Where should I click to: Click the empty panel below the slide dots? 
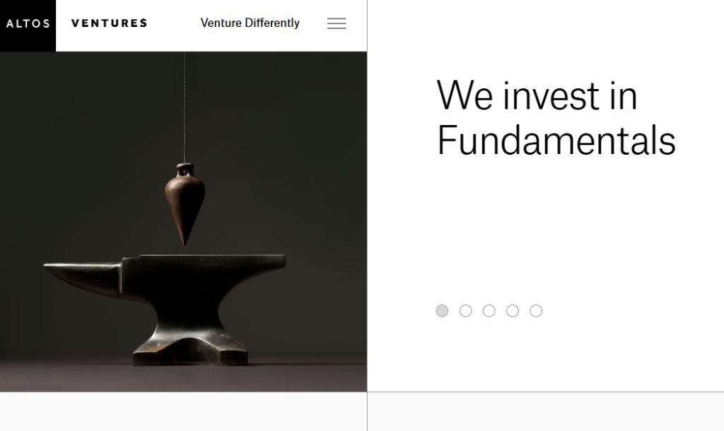tap(545, 412)
